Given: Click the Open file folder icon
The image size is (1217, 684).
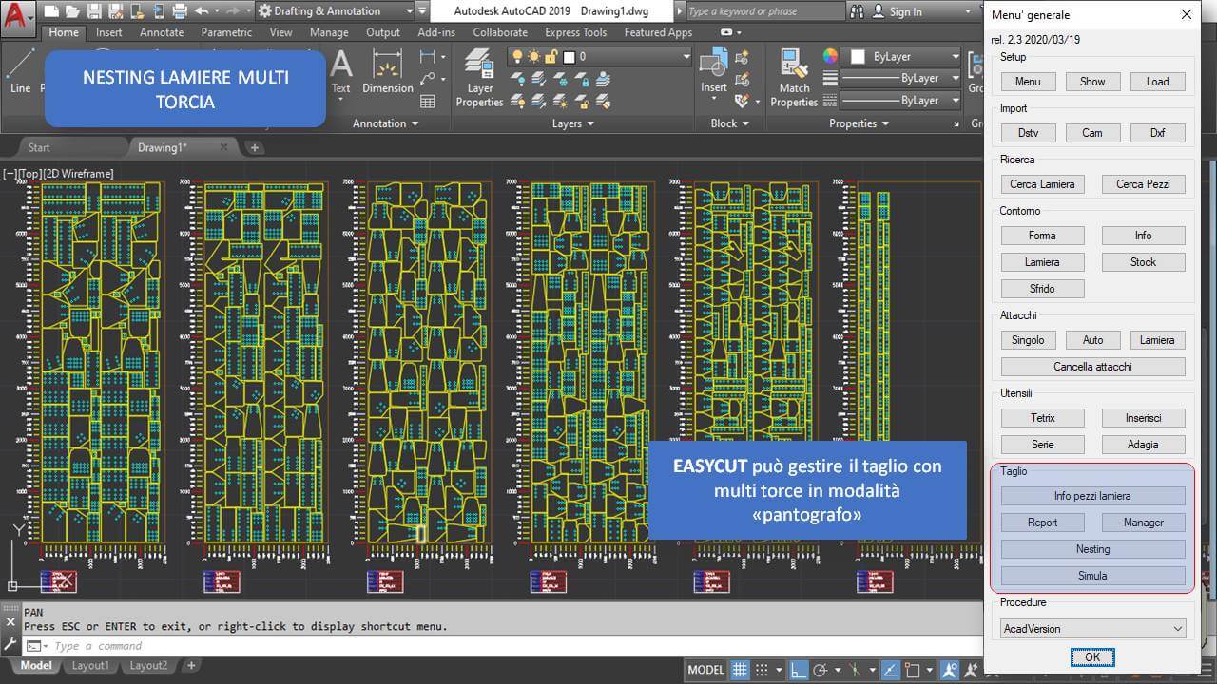Looking at the screenshot, I should [x=71, y=11].
